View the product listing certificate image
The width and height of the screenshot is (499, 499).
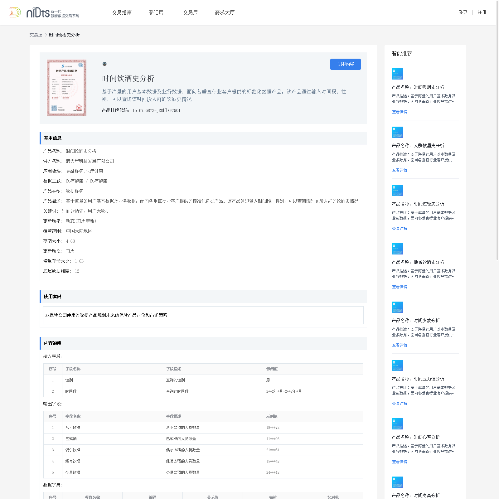point(66,88)
